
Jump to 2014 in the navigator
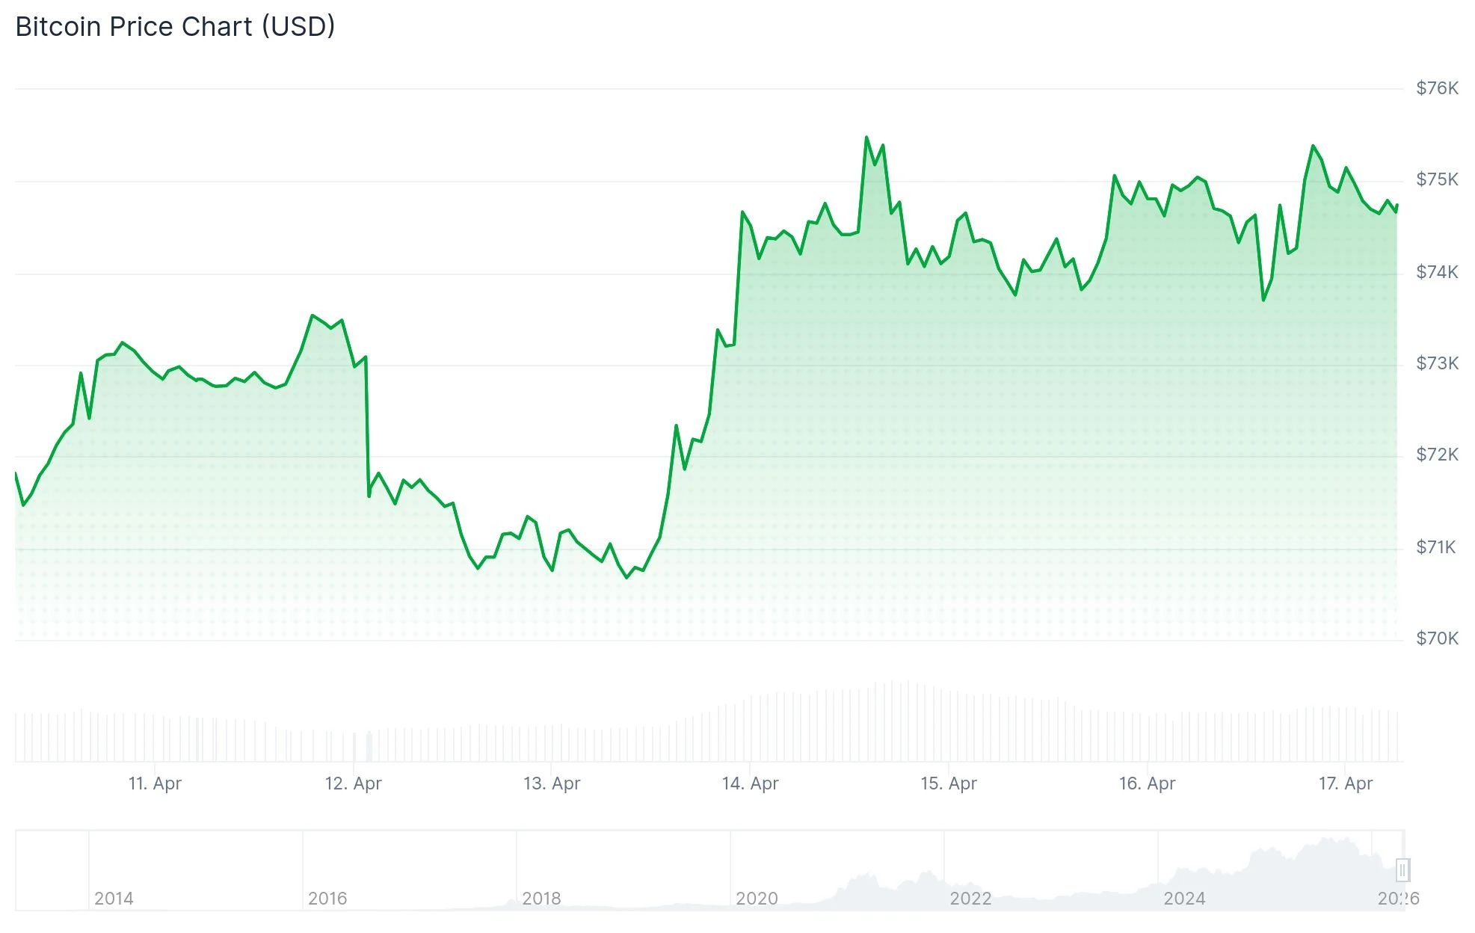114,898
